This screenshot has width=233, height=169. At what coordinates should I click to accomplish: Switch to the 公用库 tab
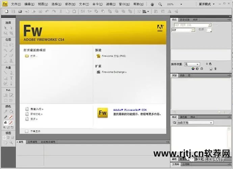tap(186, 164)
